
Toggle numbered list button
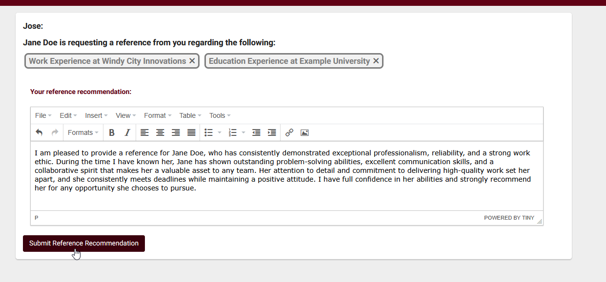[x=233, y=132]
